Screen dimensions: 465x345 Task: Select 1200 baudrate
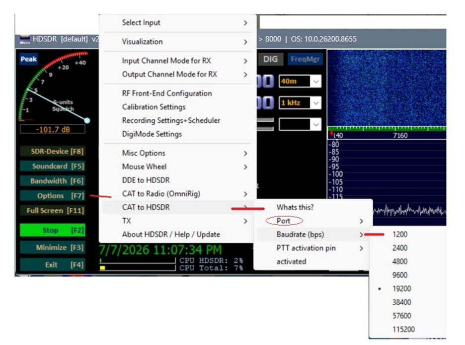(x=408, y=234)
